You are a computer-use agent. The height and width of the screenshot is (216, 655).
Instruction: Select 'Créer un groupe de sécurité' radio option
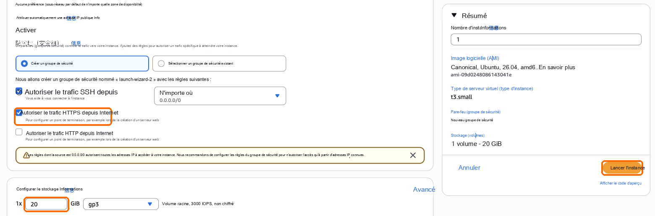(x=82, y=64)
